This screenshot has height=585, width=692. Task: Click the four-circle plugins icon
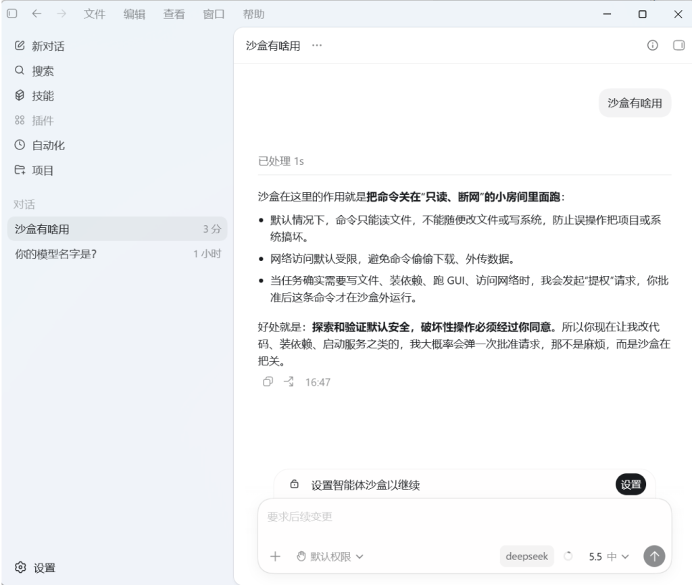pos(20,120)
